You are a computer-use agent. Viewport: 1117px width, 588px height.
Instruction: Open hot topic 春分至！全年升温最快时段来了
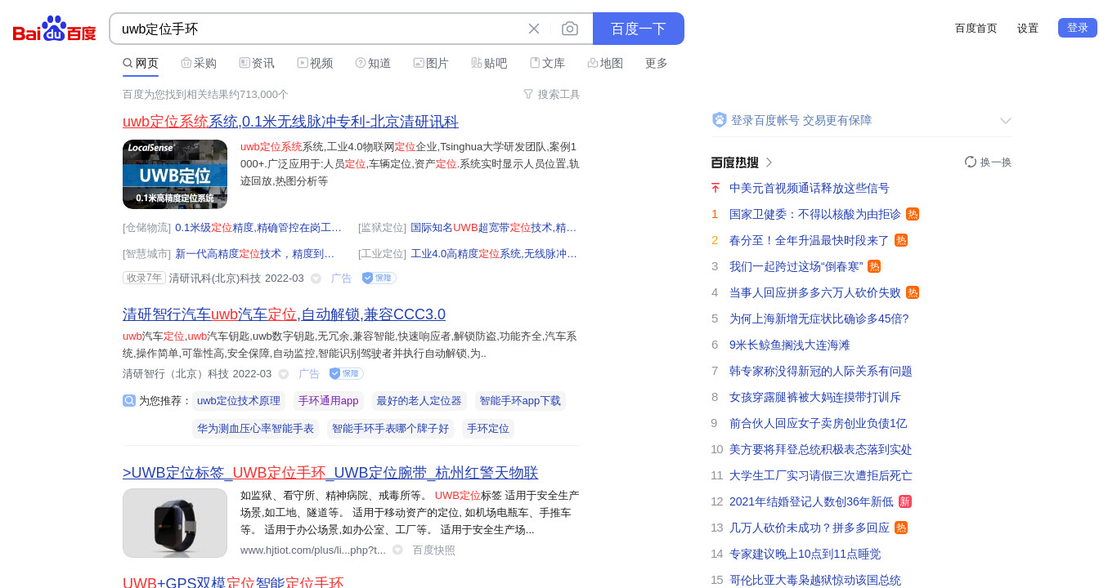(x=810, y=241)
